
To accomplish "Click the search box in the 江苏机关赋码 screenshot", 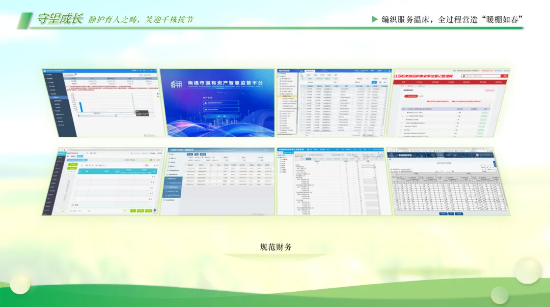I will (481, 76).
